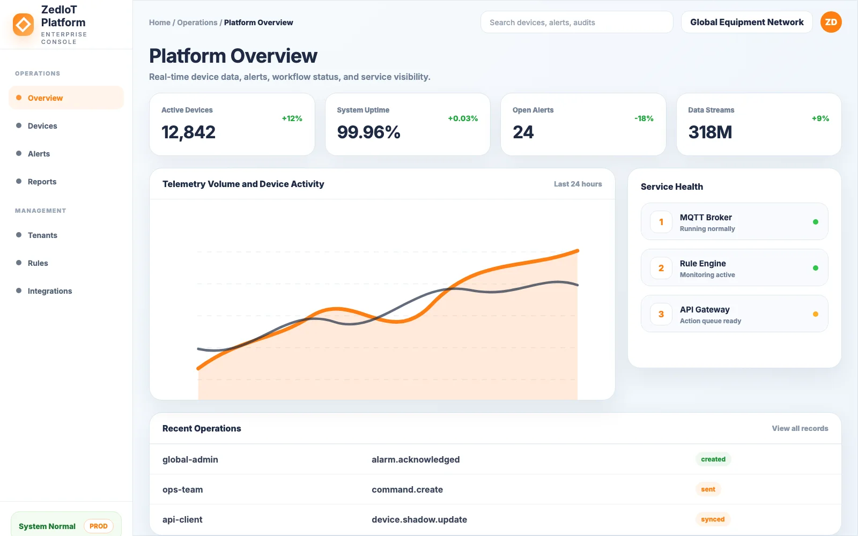
Task: Click the +0.03% uptime change value
Action: pyautogui.click(x=463, y=118)
